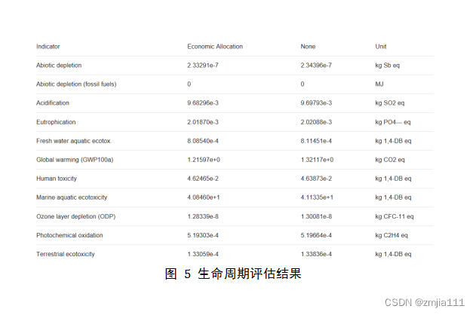Click value 5.19303e-4

(x=203, y=235)
